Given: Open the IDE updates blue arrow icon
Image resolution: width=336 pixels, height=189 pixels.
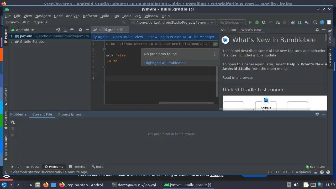Looking at the screenshot, I should 322,23.
